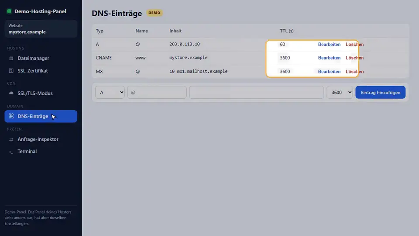
Task: Open the Anfrage-Inspektor
Action: coord(41,139)
